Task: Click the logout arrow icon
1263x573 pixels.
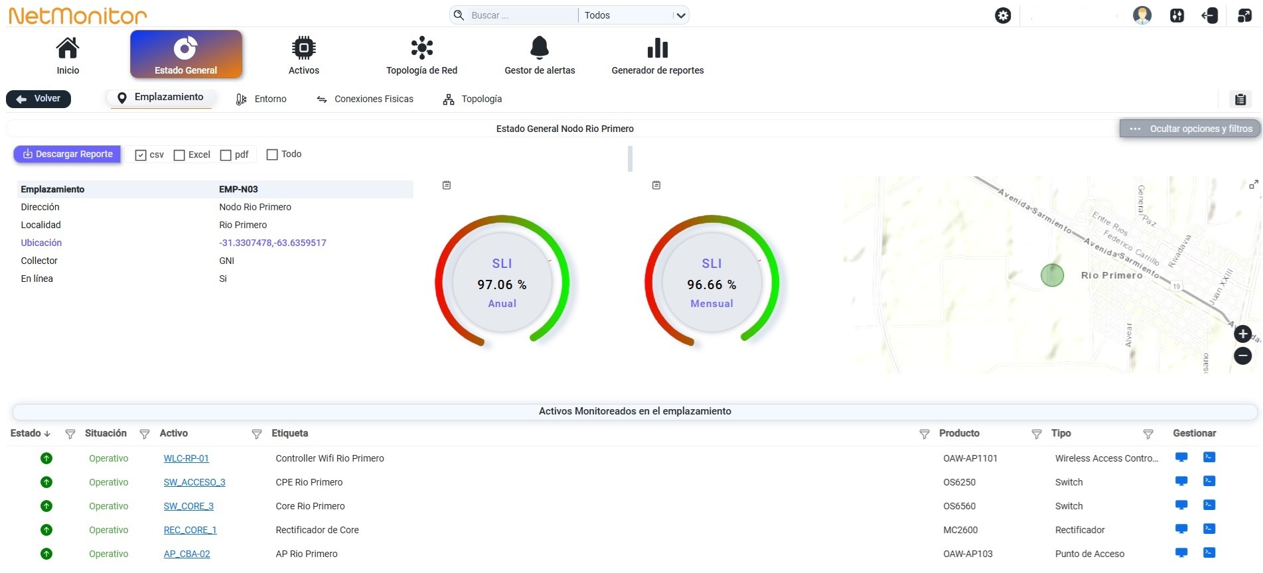Action: click(1210, 15)
